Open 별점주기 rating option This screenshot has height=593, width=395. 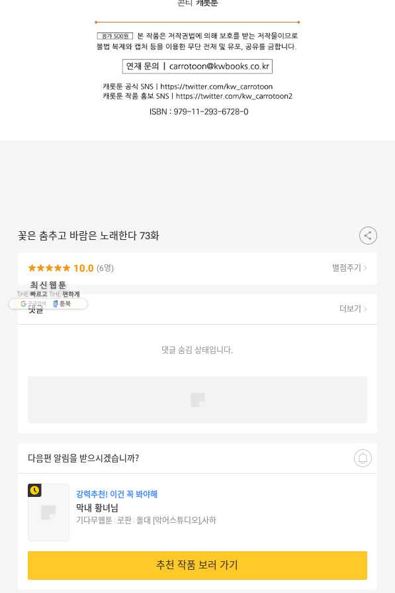349,268
